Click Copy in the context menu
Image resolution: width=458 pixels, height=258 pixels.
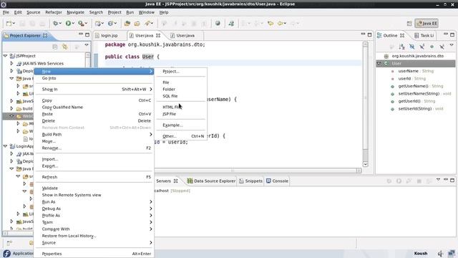94,100
